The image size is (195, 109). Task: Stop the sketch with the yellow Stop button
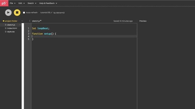point(17,12)
